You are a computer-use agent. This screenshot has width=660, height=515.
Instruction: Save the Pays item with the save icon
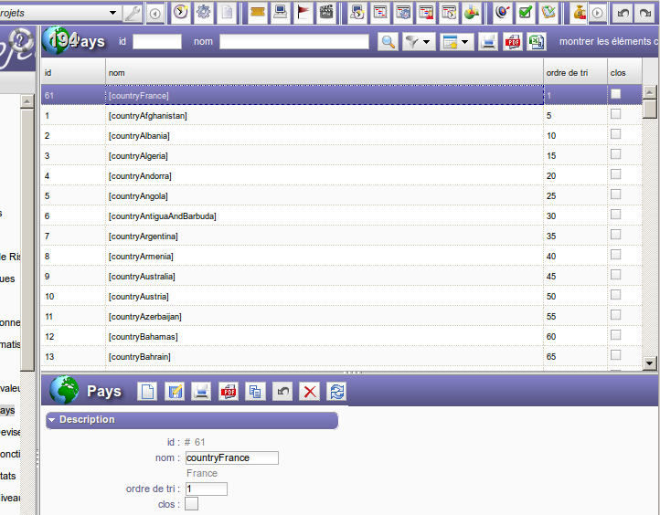pyautogui.click(x=174, y=391)
